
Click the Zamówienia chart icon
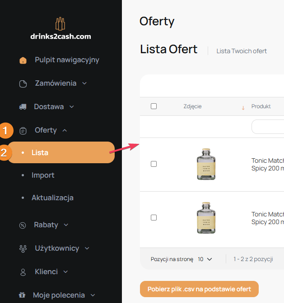23,84
